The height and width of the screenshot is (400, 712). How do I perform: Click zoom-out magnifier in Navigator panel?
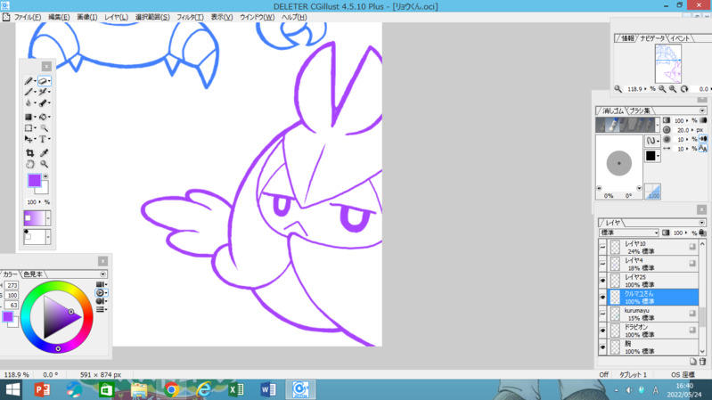pos(662,89)
